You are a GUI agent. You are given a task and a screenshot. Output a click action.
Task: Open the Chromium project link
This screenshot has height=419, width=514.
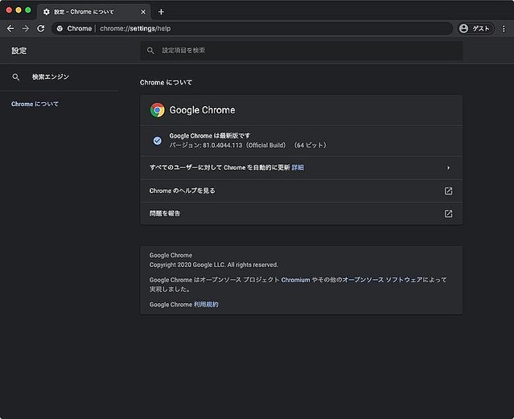click(295, 280)
